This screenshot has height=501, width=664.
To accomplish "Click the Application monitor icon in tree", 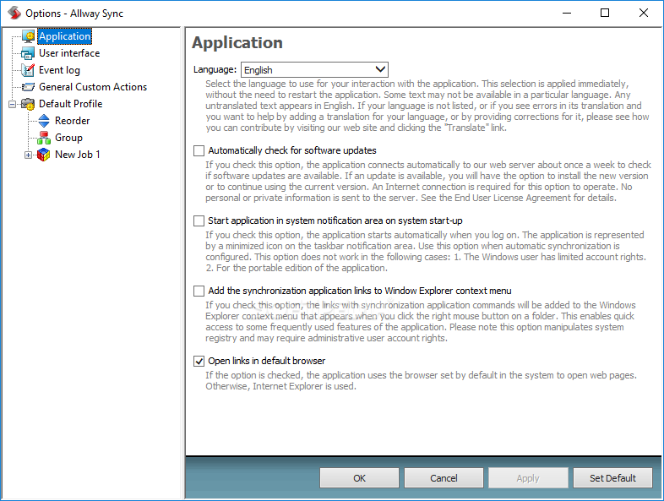I will [29, 36].
